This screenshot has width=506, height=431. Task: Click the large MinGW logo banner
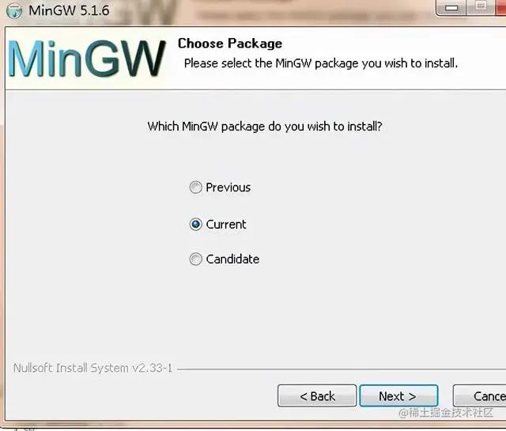(x=87, y=59)
